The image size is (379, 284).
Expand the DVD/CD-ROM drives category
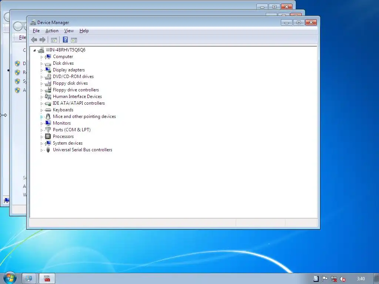pyautogui.click(x=41, y=77)
